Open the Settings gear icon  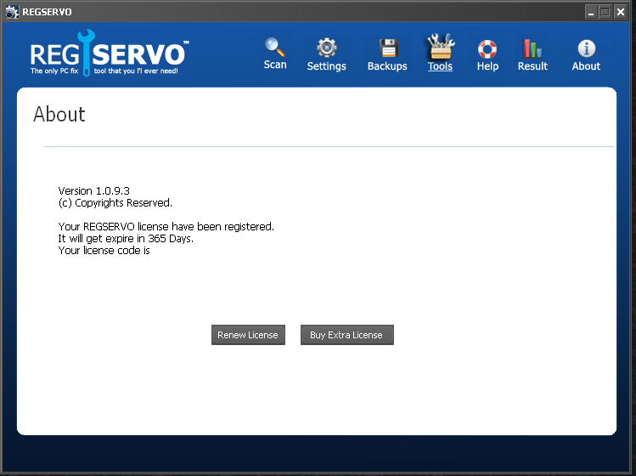(x=327, y=48)
